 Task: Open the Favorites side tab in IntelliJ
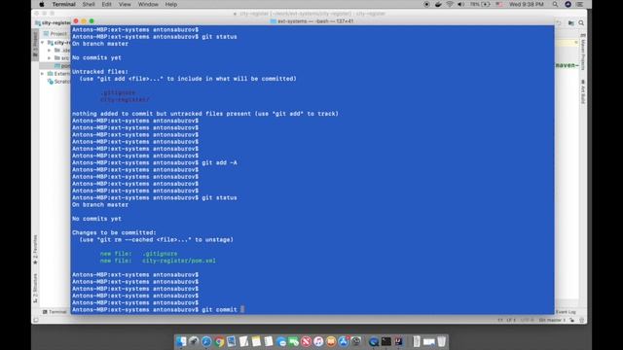point(35,250)
